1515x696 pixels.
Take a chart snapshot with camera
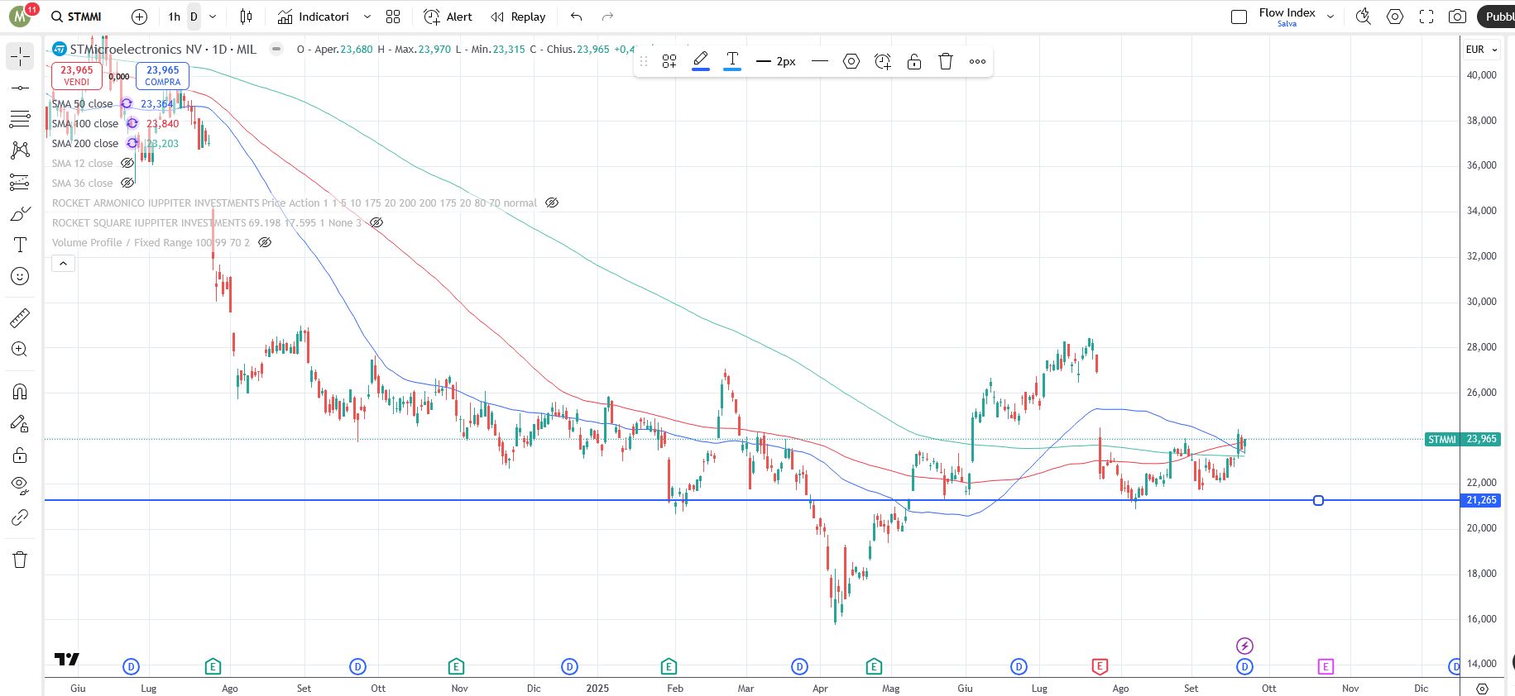point(1458,17)
